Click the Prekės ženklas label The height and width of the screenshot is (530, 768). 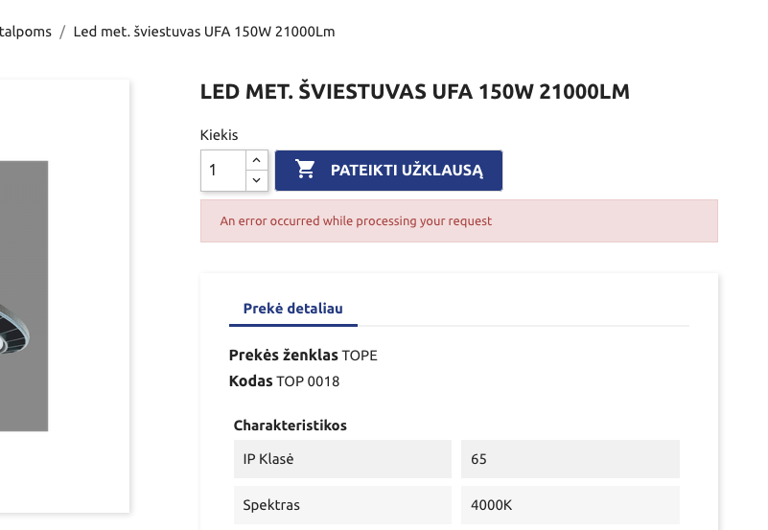pyautogui.click(x=284, y=356)
